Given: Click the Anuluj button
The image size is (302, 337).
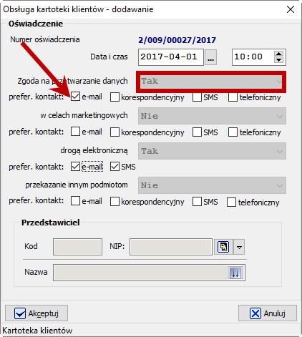Looking at the screenshot, I should point(268,313).
